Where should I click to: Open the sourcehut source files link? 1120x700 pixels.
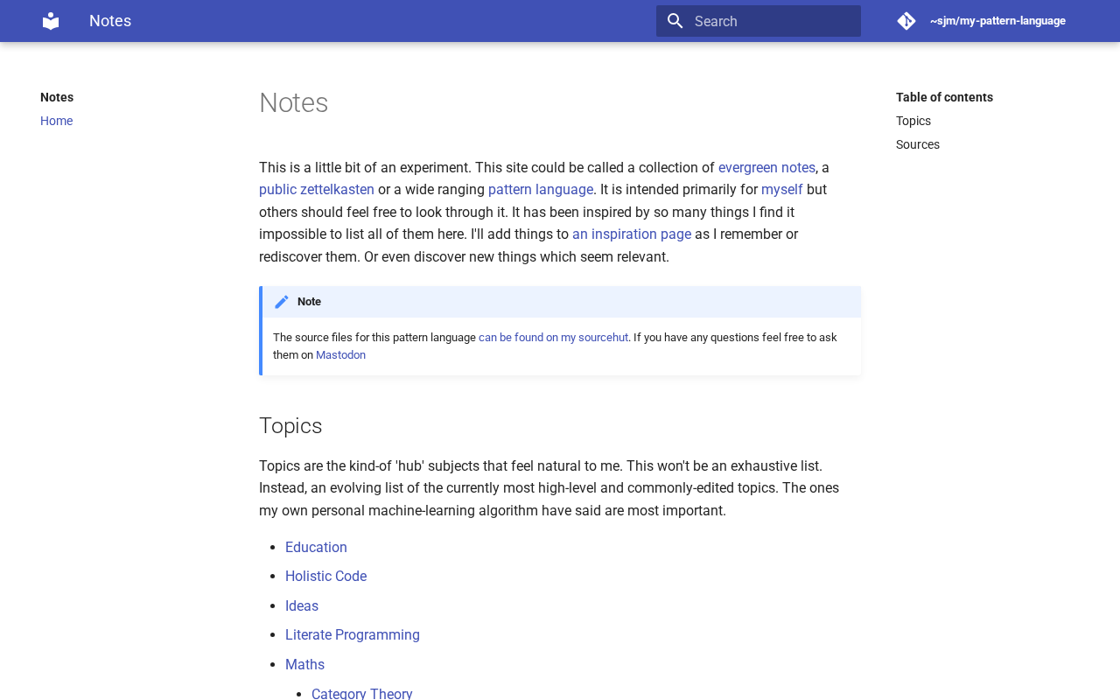point(553,337)
